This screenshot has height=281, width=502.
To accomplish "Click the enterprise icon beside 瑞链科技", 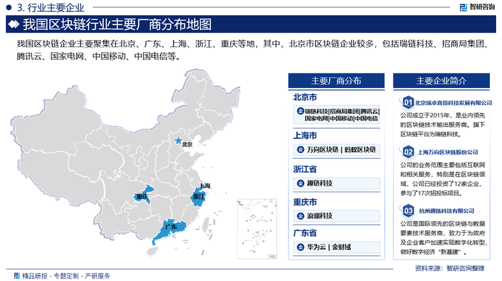I will click(301, 111).
